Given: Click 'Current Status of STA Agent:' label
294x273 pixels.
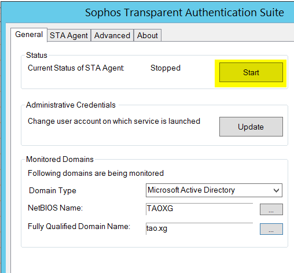Looking at the screenshot, I should tap(76, 68).
